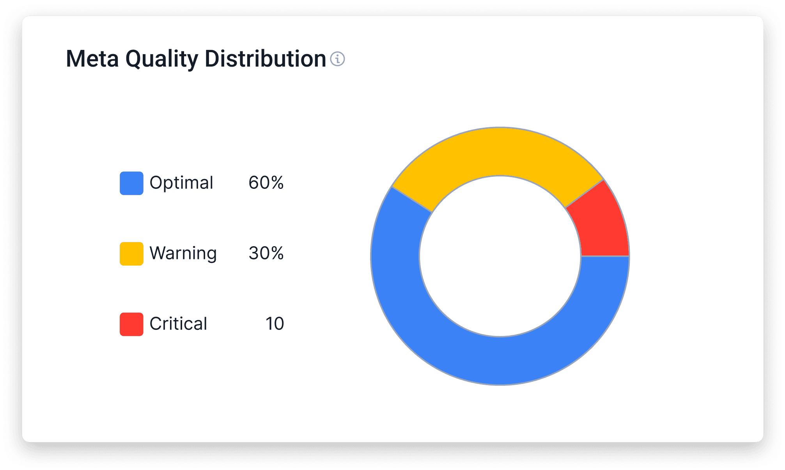Click the red Critical legend swatch
785x470 pixels.
point(131,324)
